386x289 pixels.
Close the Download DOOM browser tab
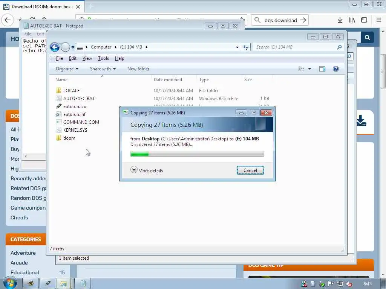[78, 7]
